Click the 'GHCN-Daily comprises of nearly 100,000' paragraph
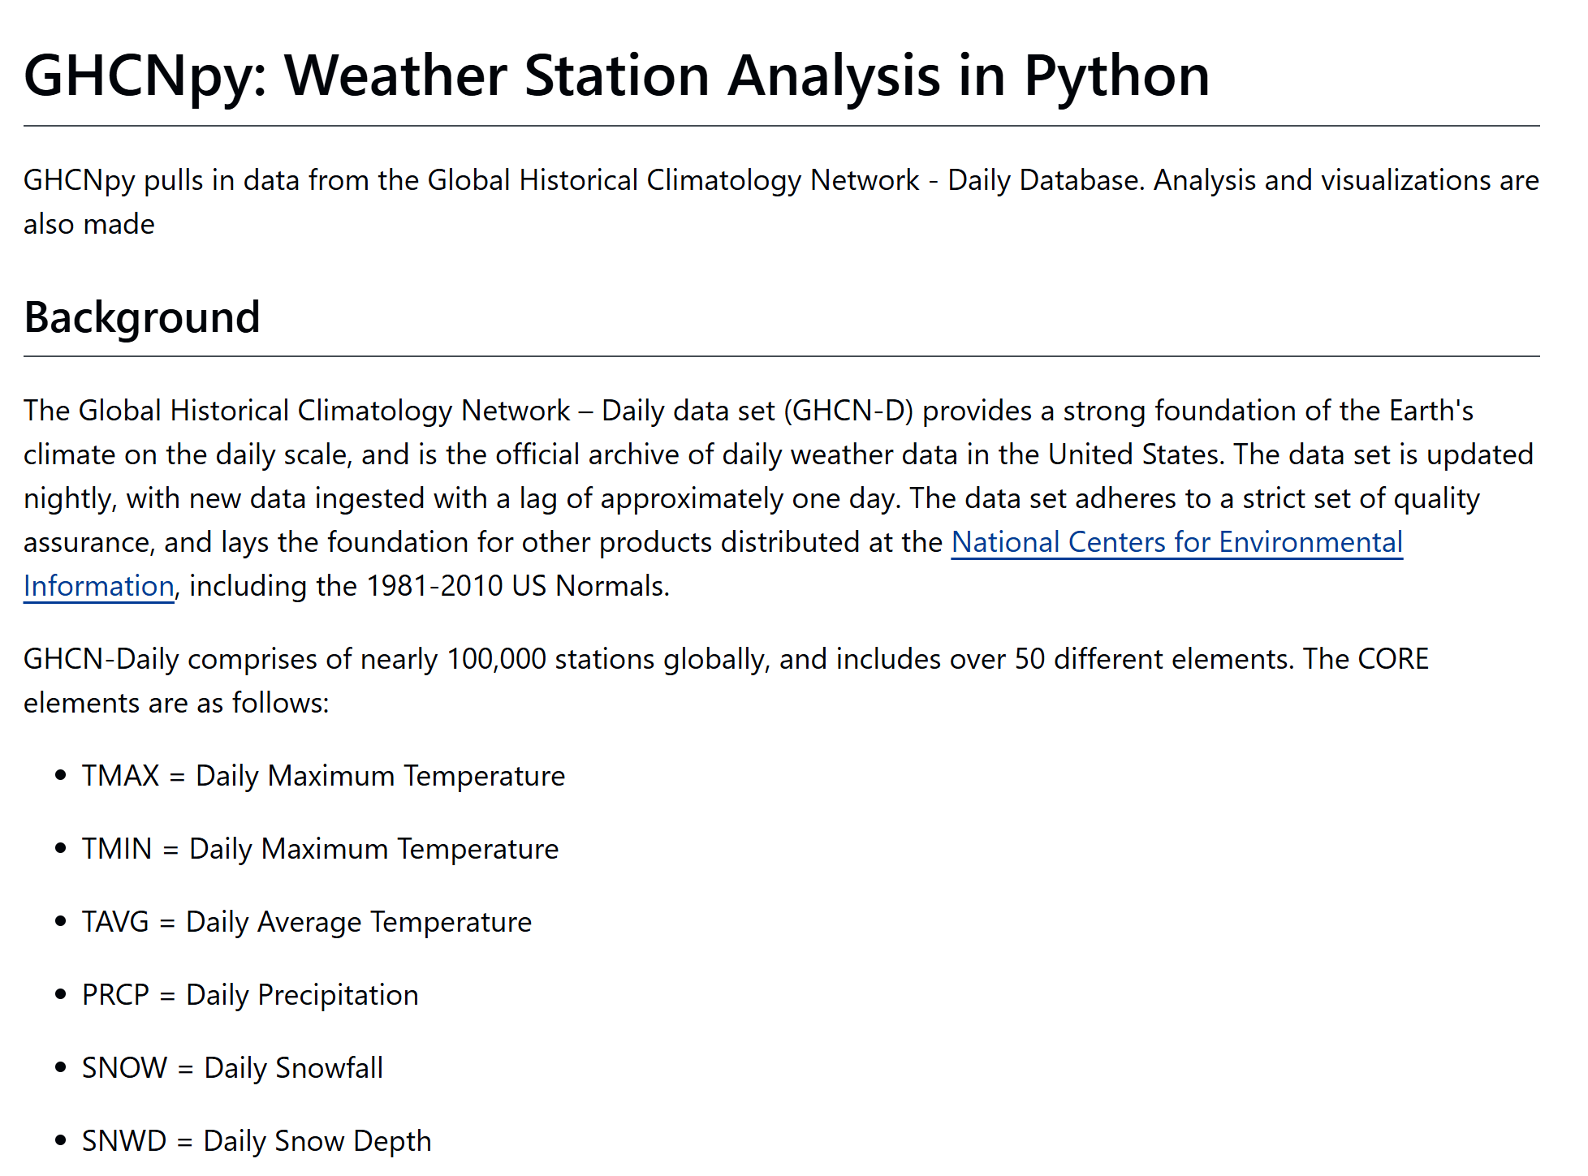 (x=726, y=681)
